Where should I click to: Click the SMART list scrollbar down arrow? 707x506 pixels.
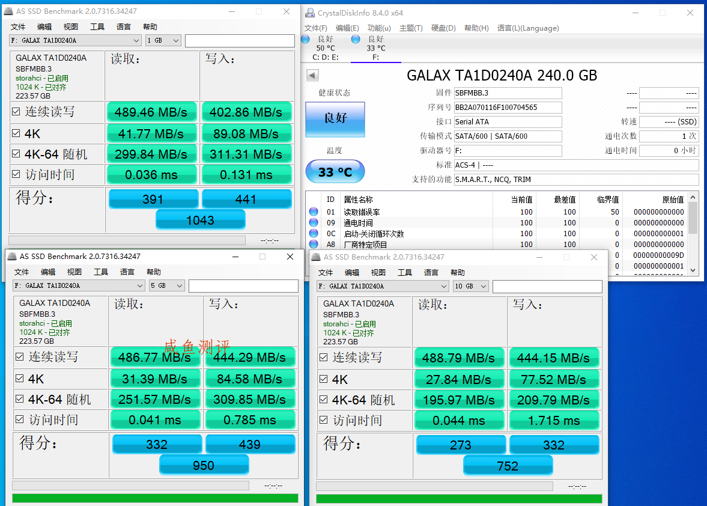tap(693, 270)
